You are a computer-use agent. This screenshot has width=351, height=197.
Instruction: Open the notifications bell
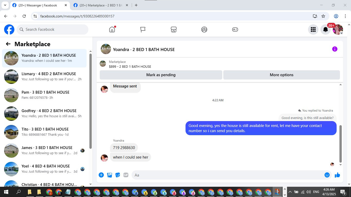click(326, 29)
